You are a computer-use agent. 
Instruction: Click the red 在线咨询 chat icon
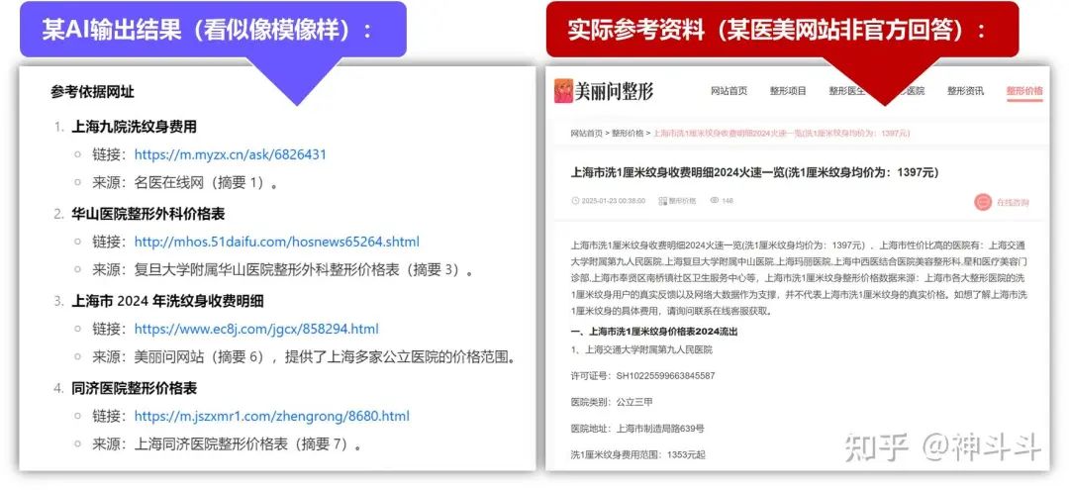[983, 202]
